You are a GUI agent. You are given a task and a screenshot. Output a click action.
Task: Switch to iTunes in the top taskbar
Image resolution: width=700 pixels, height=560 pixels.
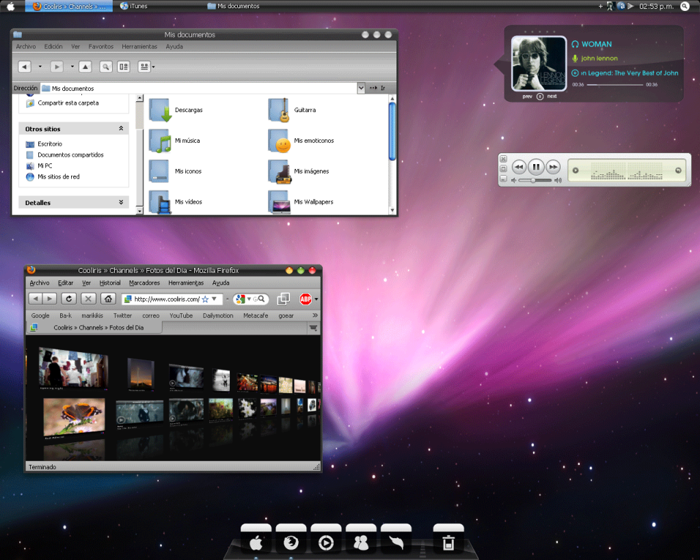pyautogui.click(x=134, y=6)
